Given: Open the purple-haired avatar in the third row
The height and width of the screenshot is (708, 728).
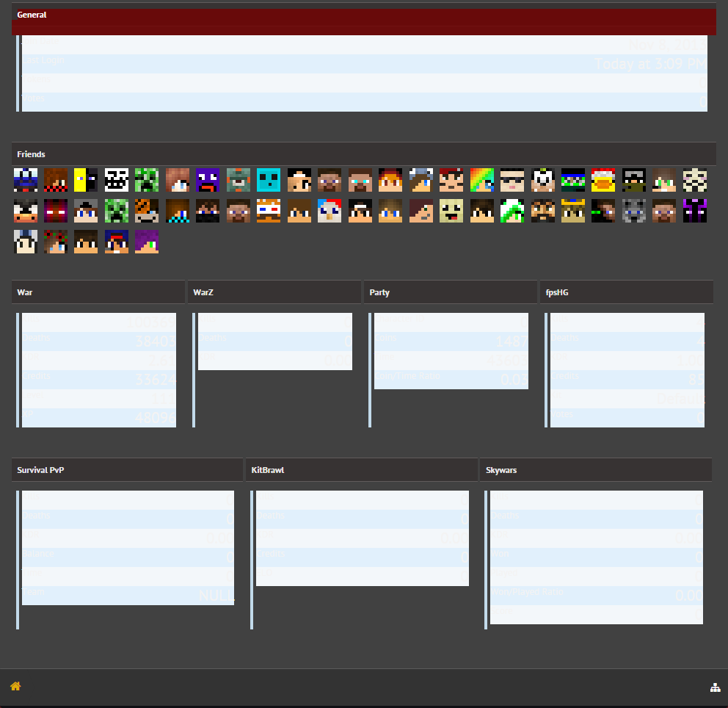Looking at the screenshot, I should 147,242.
